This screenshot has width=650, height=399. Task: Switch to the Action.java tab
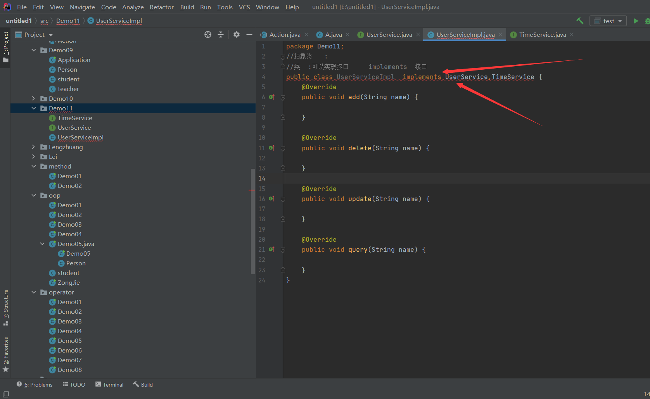pyautogui.click(x=284, y=34)
